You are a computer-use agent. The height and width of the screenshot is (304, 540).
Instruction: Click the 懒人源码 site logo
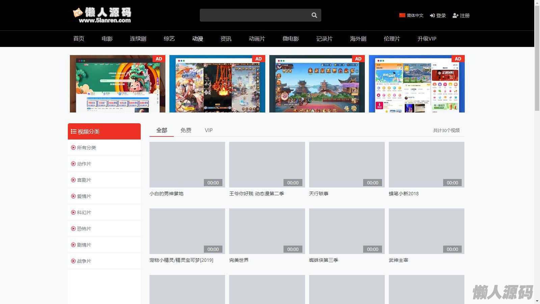[x=102, y=15]
